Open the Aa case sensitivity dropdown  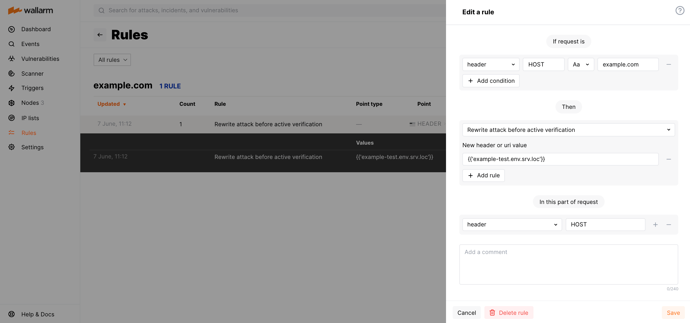click(x=581, y=64)
